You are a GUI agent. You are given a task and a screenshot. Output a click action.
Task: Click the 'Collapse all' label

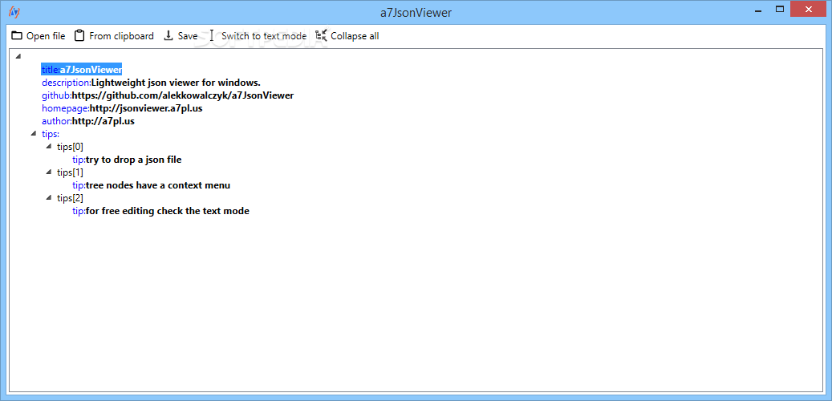(x=355, y=36)
